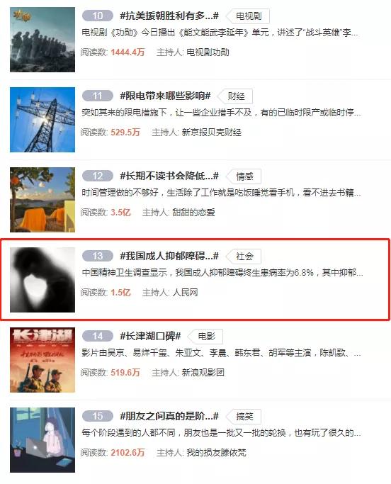Open topic #长期不读书会降低...#
This screenshot has width=391, height=484.
169,176
